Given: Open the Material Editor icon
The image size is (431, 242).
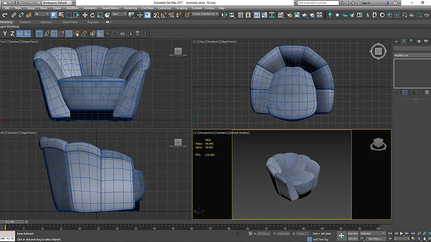Looking at the screenshot, I should click(x=281, y=15).
